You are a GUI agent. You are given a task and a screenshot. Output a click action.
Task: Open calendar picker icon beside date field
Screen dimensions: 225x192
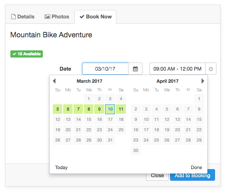(x=135, y=69)
